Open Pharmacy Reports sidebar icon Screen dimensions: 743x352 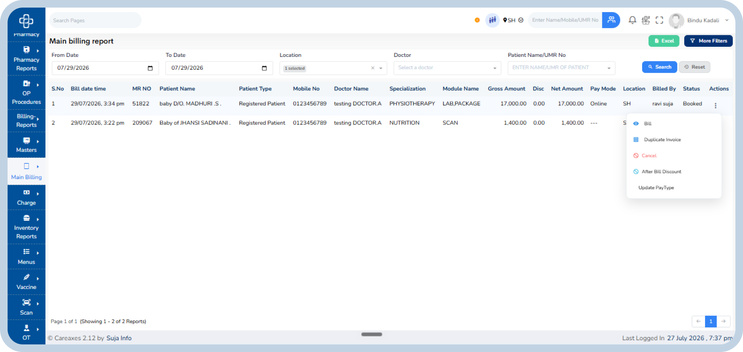click(x=27, y=50)
